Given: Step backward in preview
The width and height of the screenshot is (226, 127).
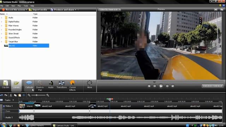Looking at the screenshot, I should click(x=155, y=86).
